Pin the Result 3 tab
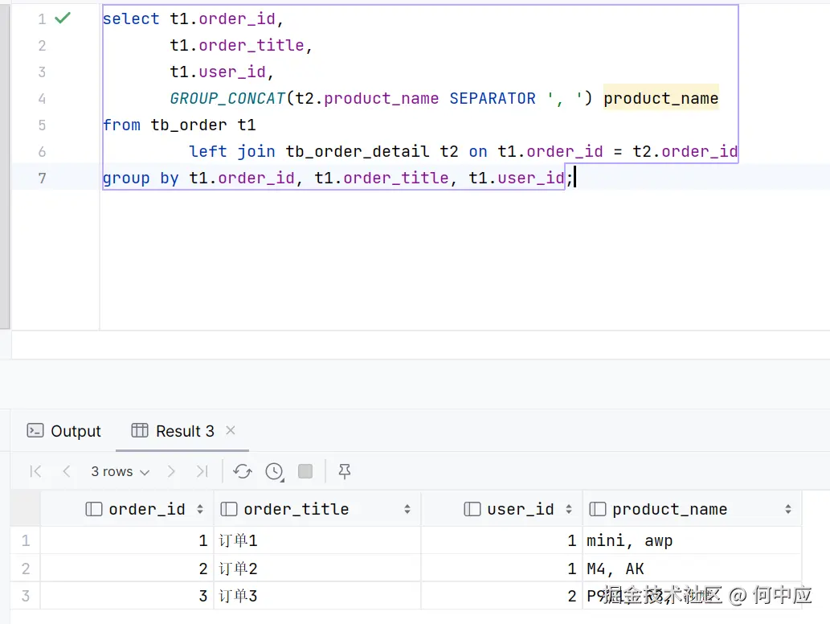Image resolution: width=830 pixels, height=624 pixels. (345, 471)
